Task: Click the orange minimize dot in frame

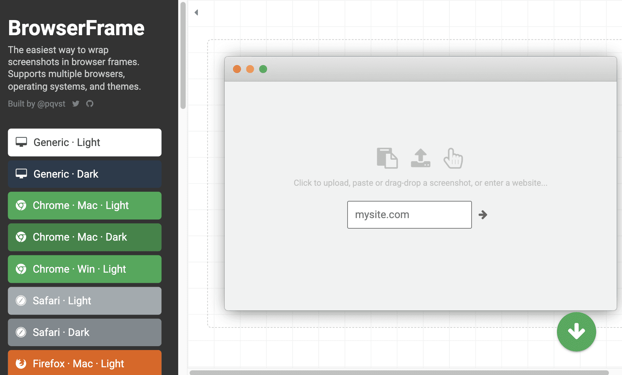Action: [250, 69]
